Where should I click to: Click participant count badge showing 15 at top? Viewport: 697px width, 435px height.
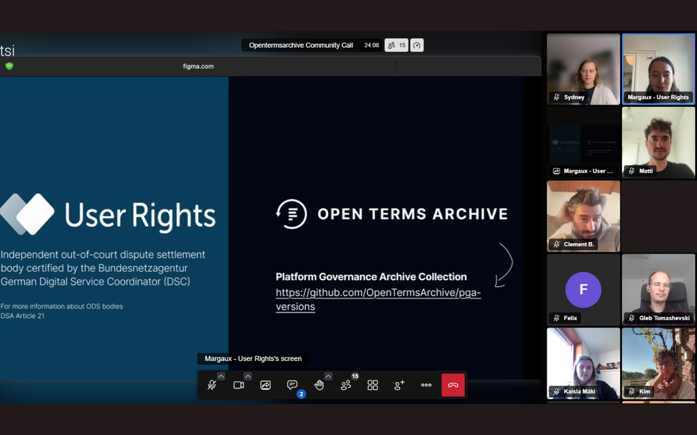pos(397,46)
